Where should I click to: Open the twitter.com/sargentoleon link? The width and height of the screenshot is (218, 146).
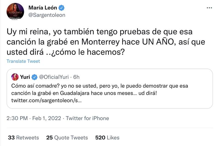click(x=46, y=101)
